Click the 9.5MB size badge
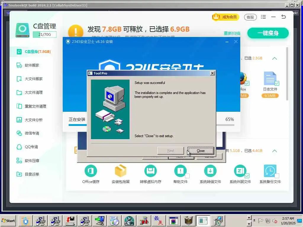 click(270, 95)
